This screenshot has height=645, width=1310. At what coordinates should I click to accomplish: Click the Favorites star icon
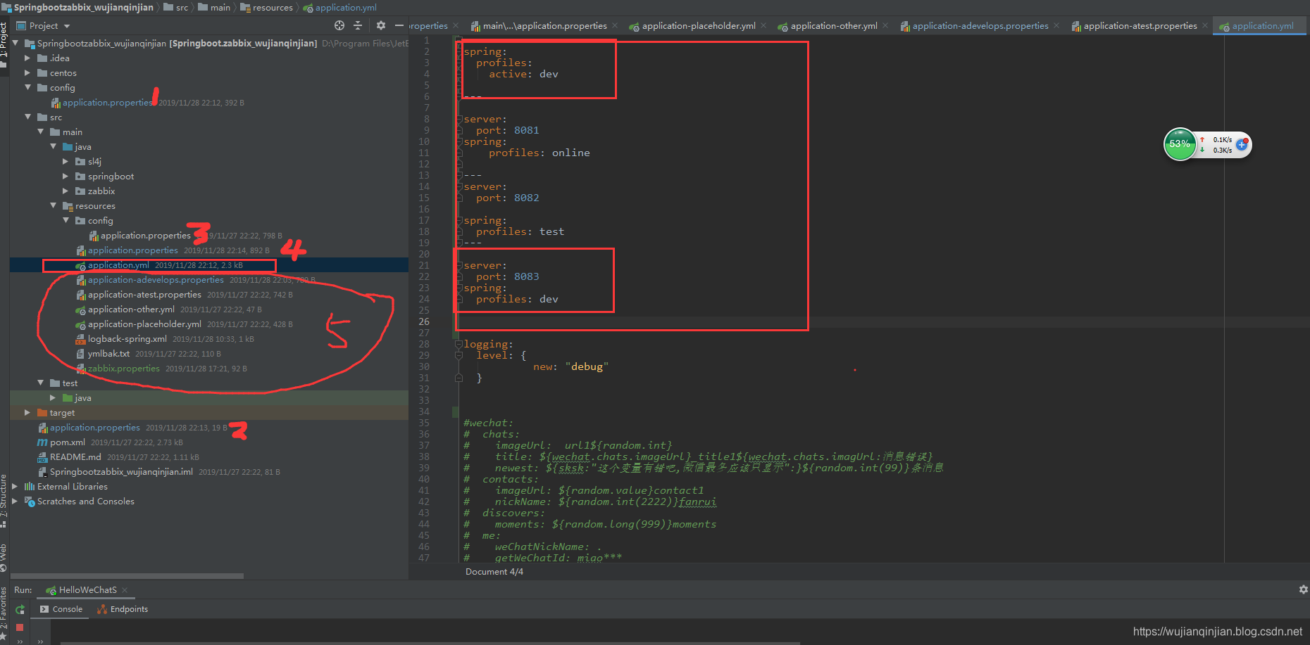pyautogui.click(x=4, y=637)
